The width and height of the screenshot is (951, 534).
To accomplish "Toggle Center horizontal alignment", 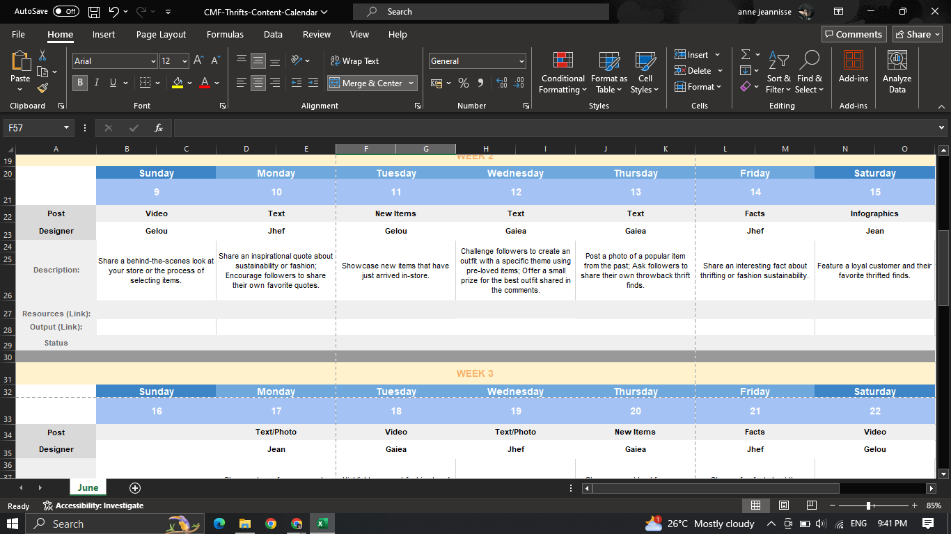I will pyautogui.click(x=258, y=83).
